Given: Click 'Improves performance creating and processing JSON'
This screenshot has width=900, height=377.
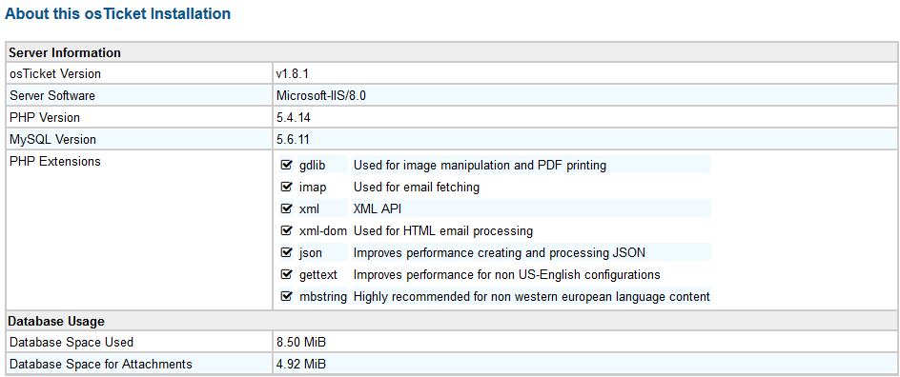Looking at the screenshot, I should (x=500, y=252).
